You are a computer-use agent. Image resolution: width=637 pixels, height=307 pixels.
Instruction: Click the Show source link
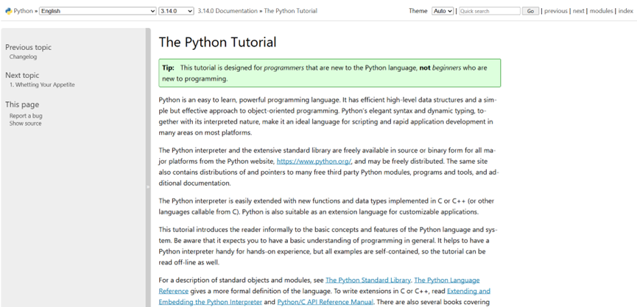26,123
